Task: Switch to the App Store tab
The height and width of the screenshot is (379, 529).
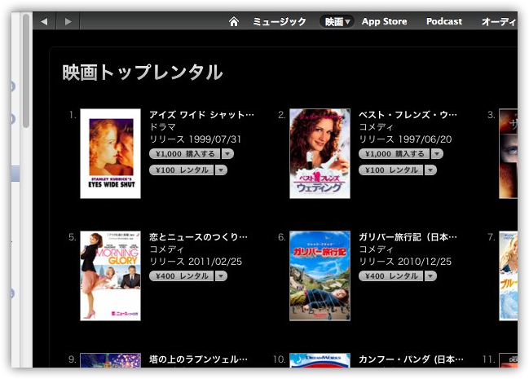Action: [384, 22]
